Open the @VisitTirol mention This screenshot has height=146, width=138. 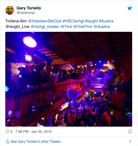pos(83,27)
